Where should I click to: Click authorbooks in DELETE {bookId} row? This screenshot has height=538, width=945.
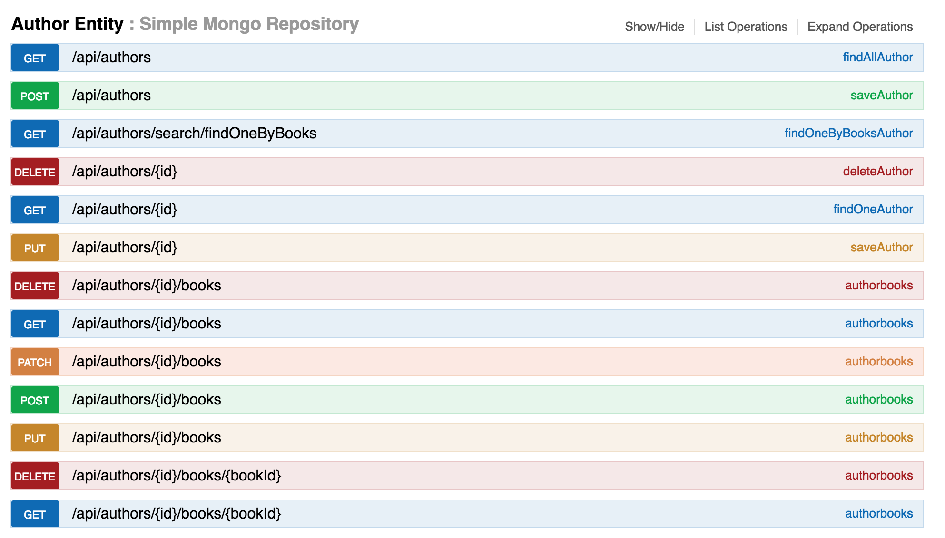point(878,476)
